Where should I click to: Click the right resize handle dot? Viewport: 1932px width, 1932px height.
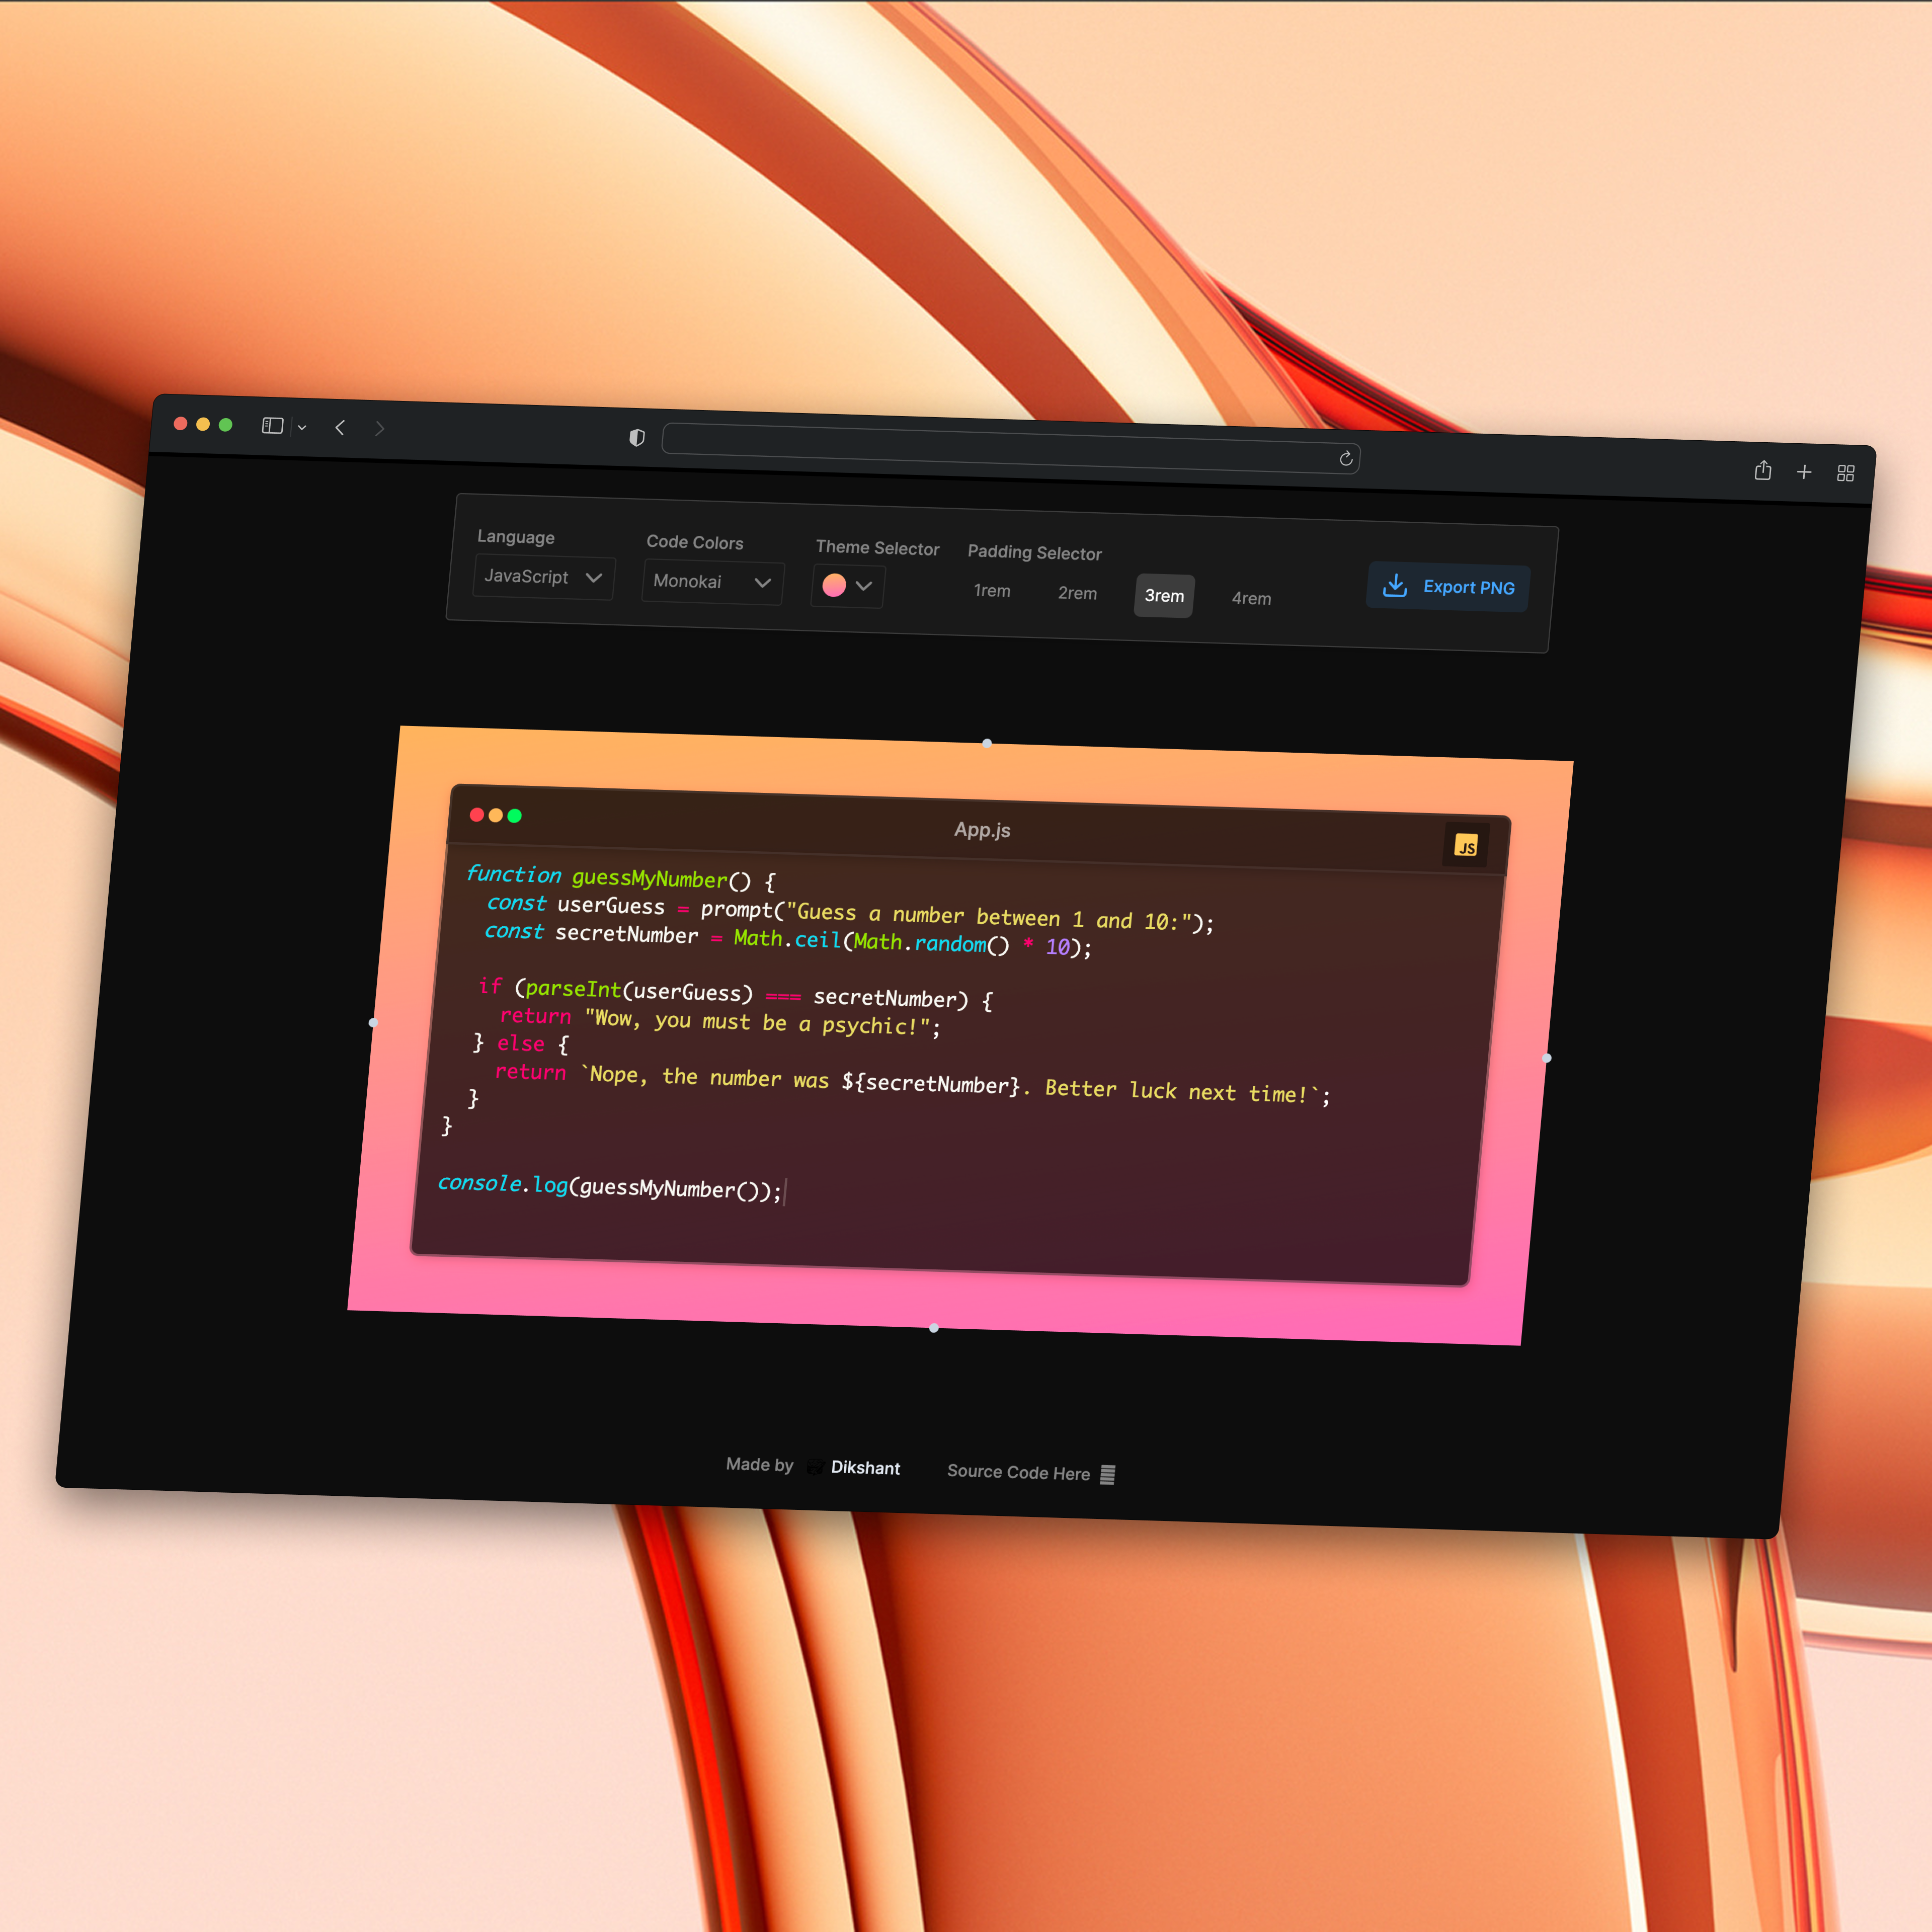pyautogui.click(x=1547, y=1058)
